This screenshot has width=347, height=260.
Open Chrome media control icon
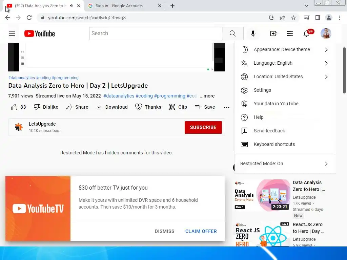click(307, 18)
